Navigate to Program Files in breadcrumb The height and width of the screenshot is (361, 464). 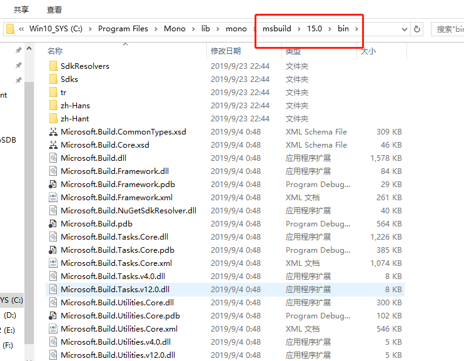(123, 29)
